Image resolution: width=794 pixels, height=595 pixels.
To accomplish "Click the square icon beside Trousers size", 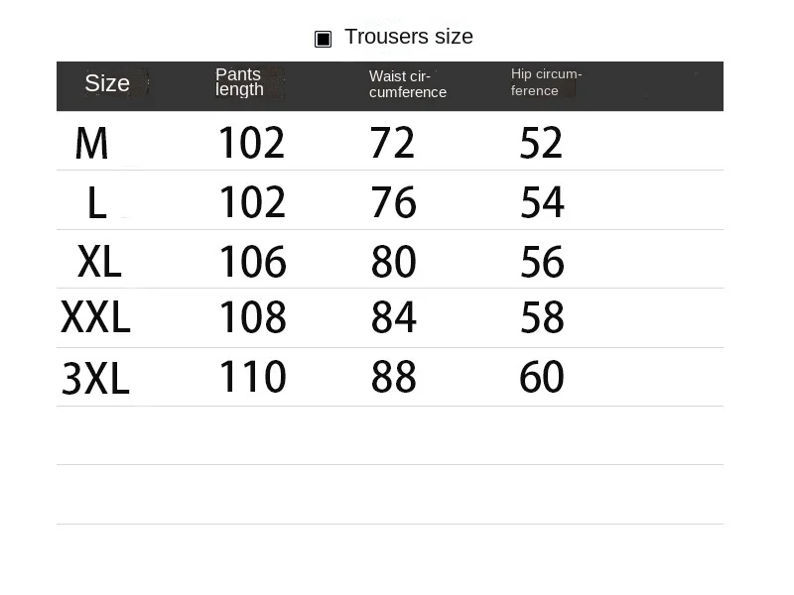I will 324,39.
